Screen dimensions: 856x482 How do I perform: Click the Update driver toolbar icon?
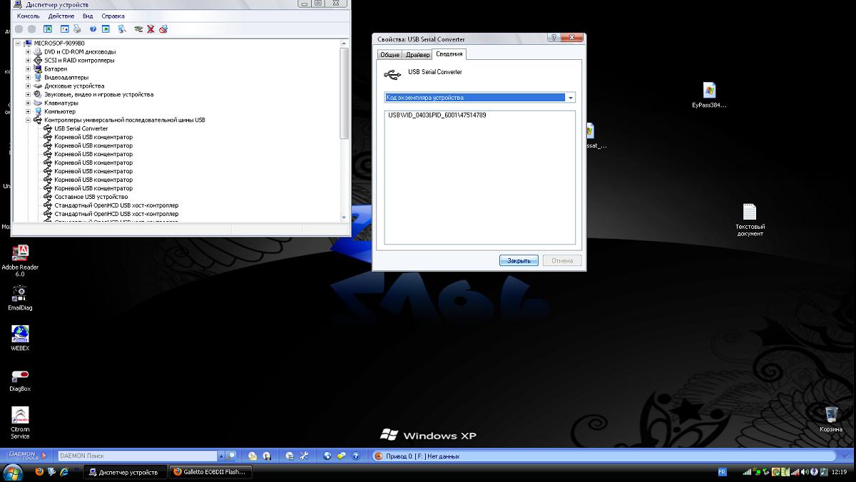coord(138,29)
